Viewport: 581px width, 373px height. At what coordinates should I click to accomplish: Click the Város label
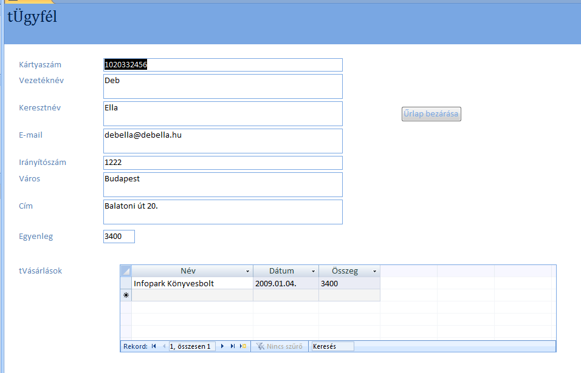tap(29, 179)
